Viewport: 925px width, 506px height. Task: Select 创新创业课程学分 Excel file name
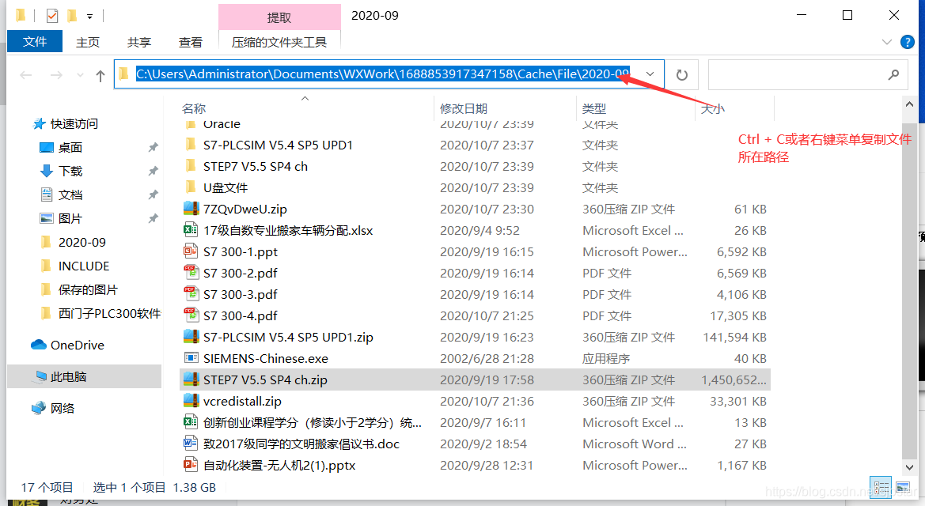pyautogui.click(x=312, y=423)
